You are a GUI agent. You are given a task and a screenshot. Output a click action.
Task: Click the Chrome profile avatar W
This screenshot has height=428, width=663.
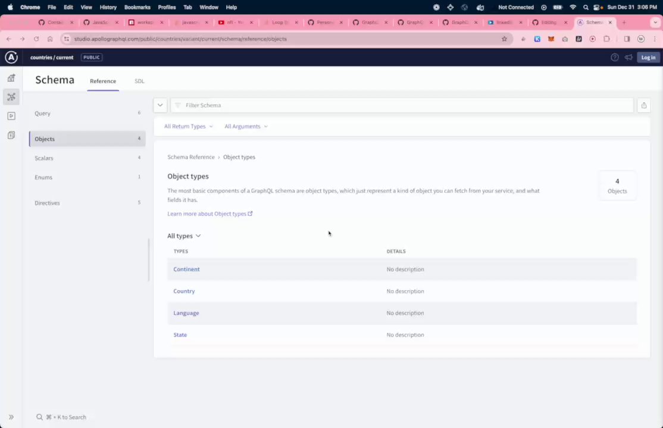pyautogui.click(x=641, y=39)
